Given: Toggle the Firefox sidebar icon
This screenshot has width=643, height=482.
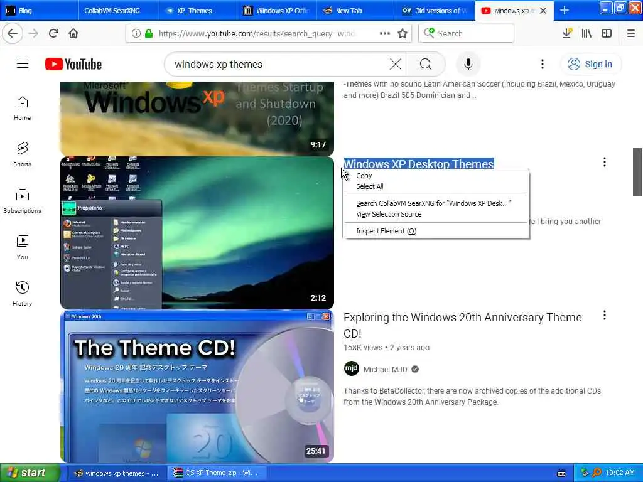Looking at the screenshot, I should 607,34.
